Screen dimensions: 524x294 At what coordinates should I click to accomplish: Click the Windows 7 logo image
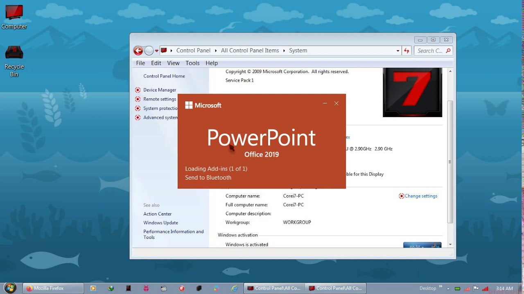pyautogui.click(x=412, y=92)
